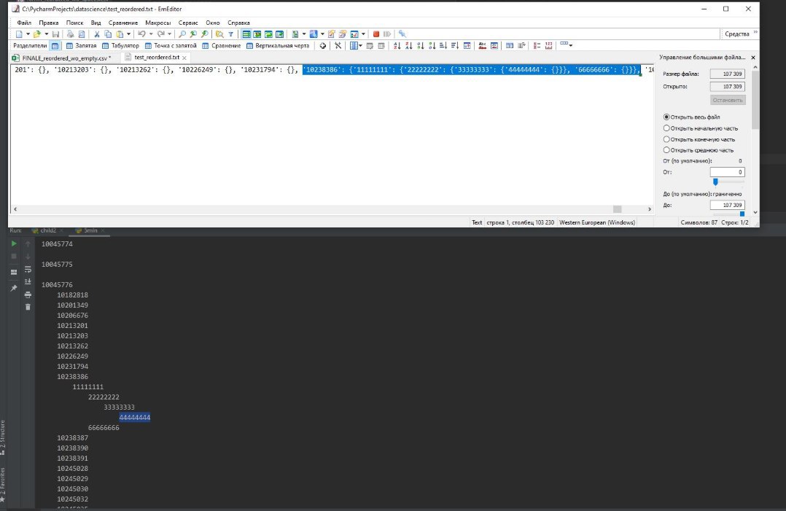786x511 pixels.
Task: Close the test_reordered.txt tab
Action: 184,58
